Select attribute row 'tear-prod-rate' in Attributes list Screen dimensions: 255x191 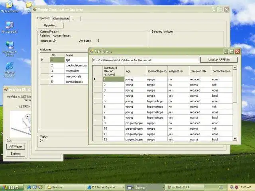point(64,76)
